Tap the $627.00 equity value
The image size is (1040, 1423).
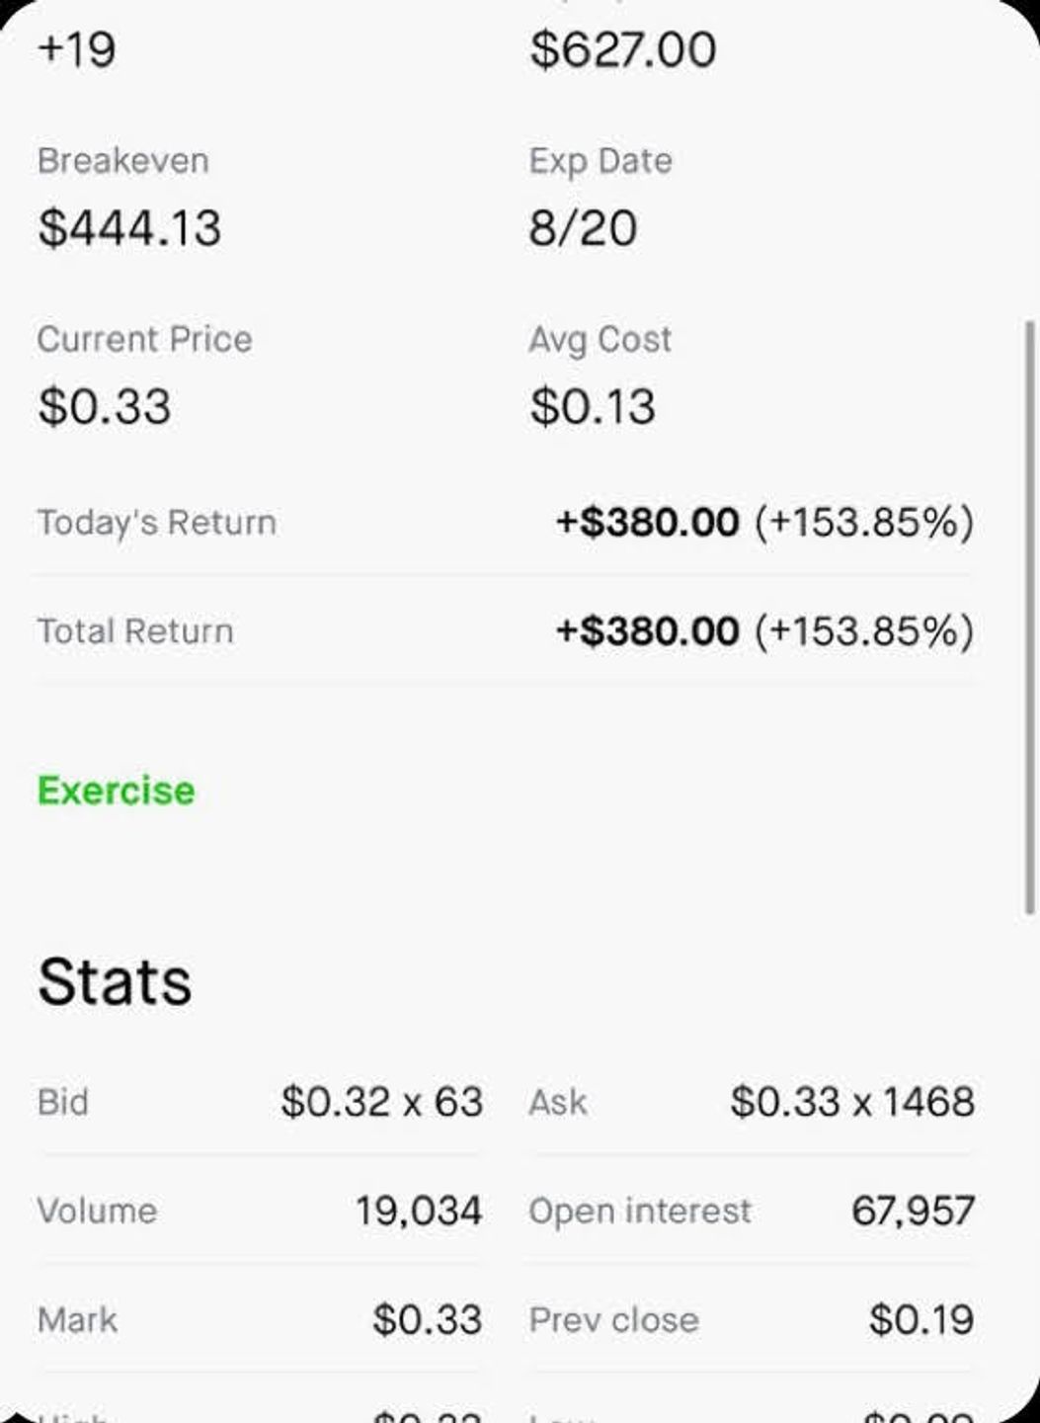pos(623,49)
